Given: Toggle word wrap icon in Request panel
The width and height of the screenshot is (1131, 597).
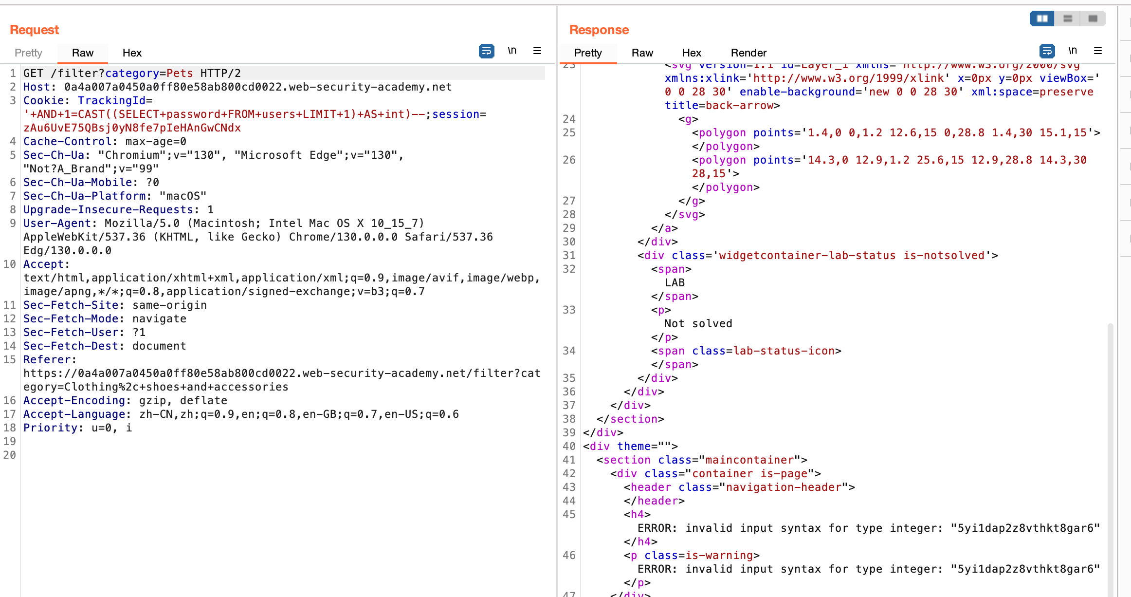Looking at the screenshot, I should (x=486, y=51).
